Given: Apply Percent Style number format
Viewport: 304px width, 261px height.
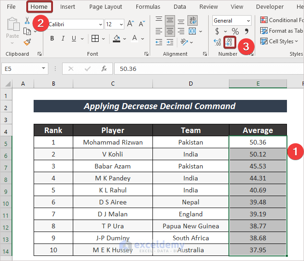Looking at the screenshot, I should 235,31.
